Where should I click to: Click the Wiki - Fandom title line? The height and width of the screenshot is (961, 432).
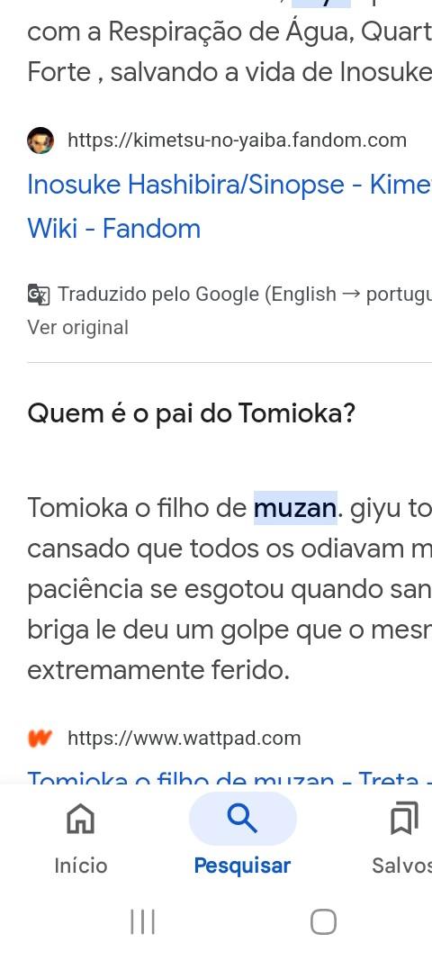coord(114,229)
